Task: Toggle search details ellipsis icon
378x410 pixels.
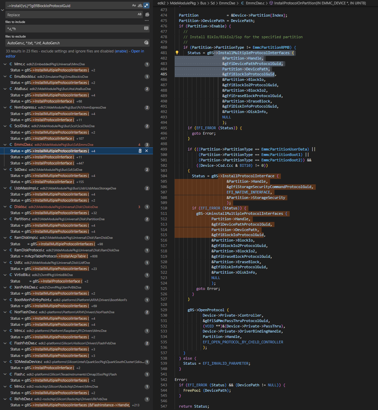Action: coord(147,21)
